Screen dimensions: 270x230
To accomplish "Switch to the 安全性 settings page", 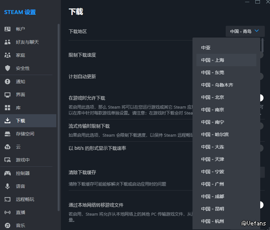I will [28, 68].
